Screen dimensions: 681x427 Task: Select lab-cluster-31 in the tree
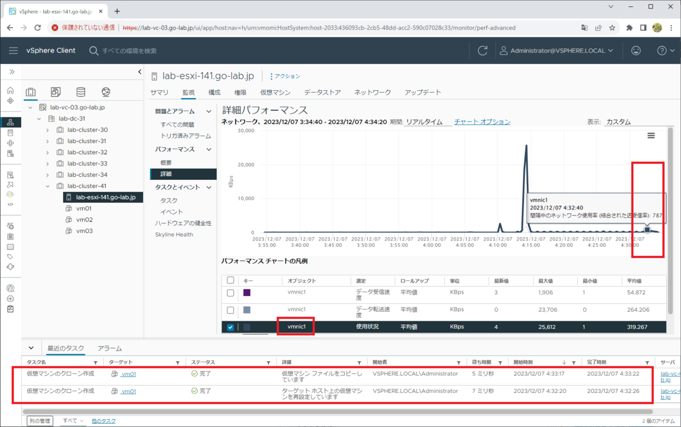click(x=87, y=141)
